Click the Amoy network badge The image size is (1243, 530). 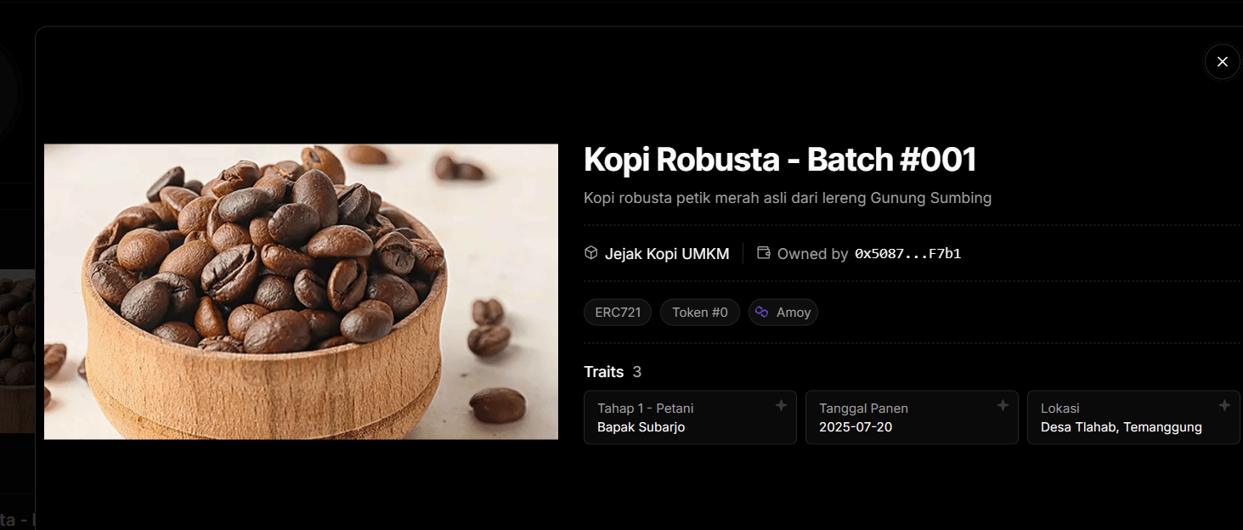click(783, 313)
